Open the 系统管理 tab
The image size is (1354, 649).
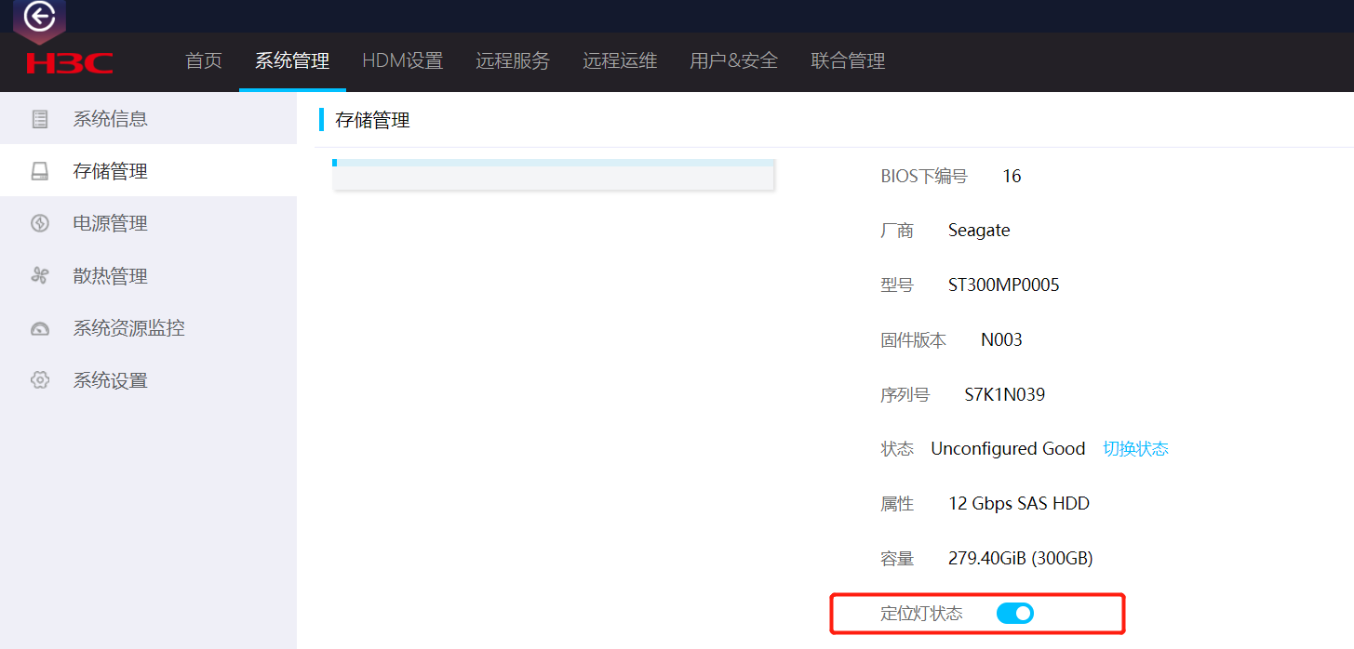pos(292,61)
